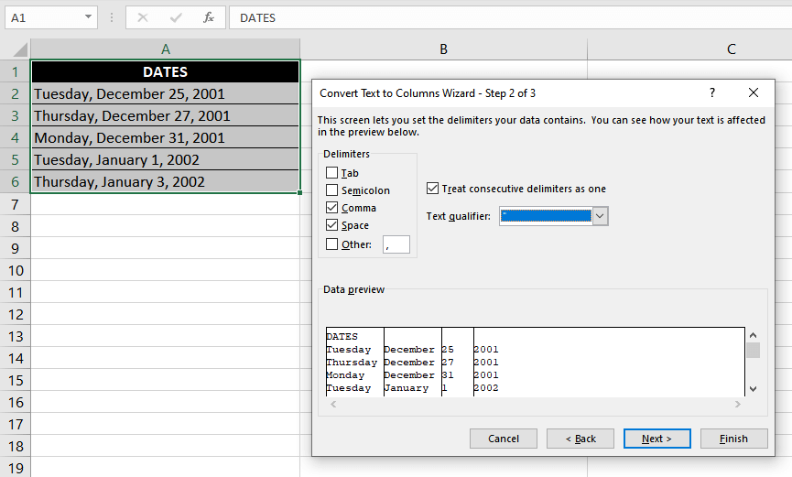792x477 pixels.
Task: Open the Name Box dropdown arrow
Action: 88,17
